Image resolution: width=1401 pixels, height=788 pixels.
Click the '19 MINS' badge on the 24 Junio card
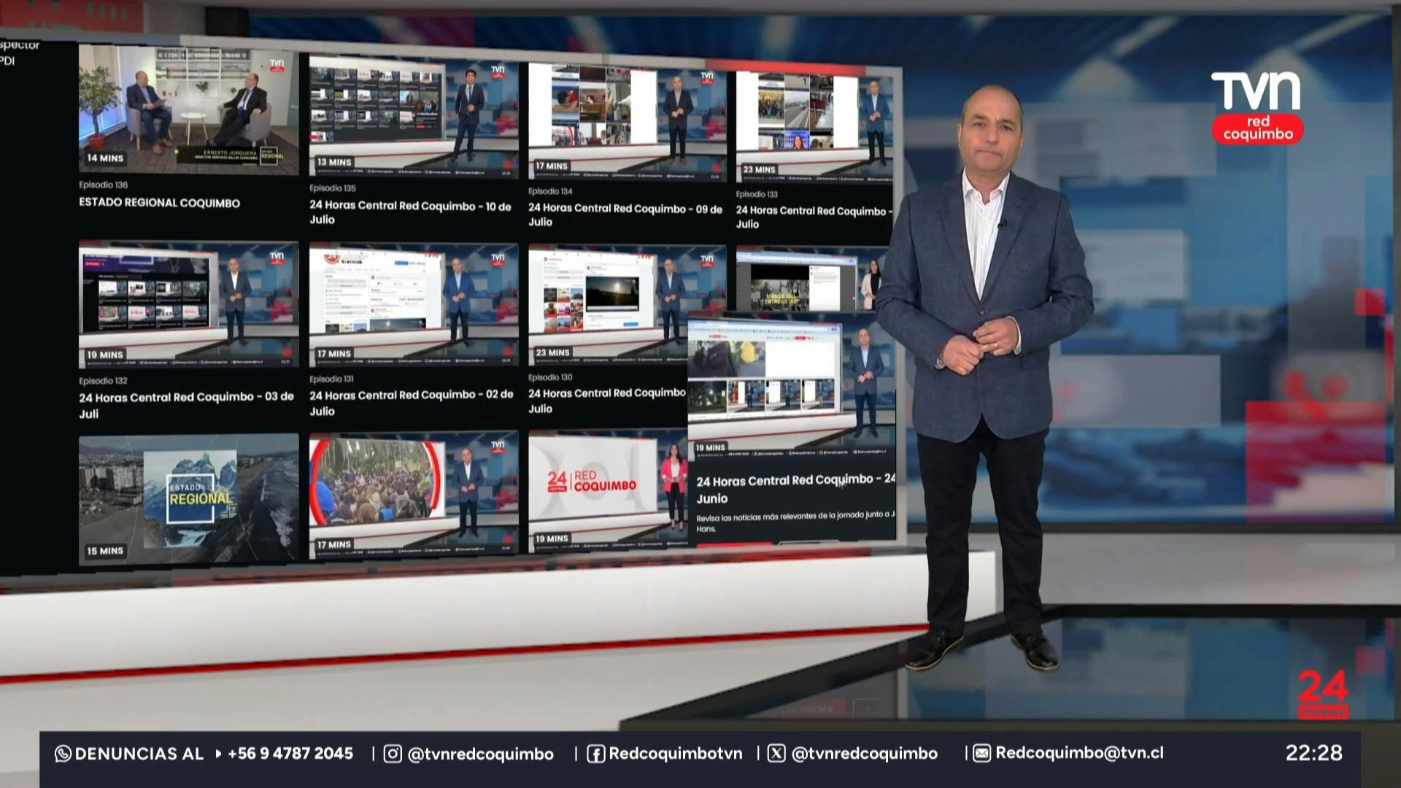[x=710, y=448]
